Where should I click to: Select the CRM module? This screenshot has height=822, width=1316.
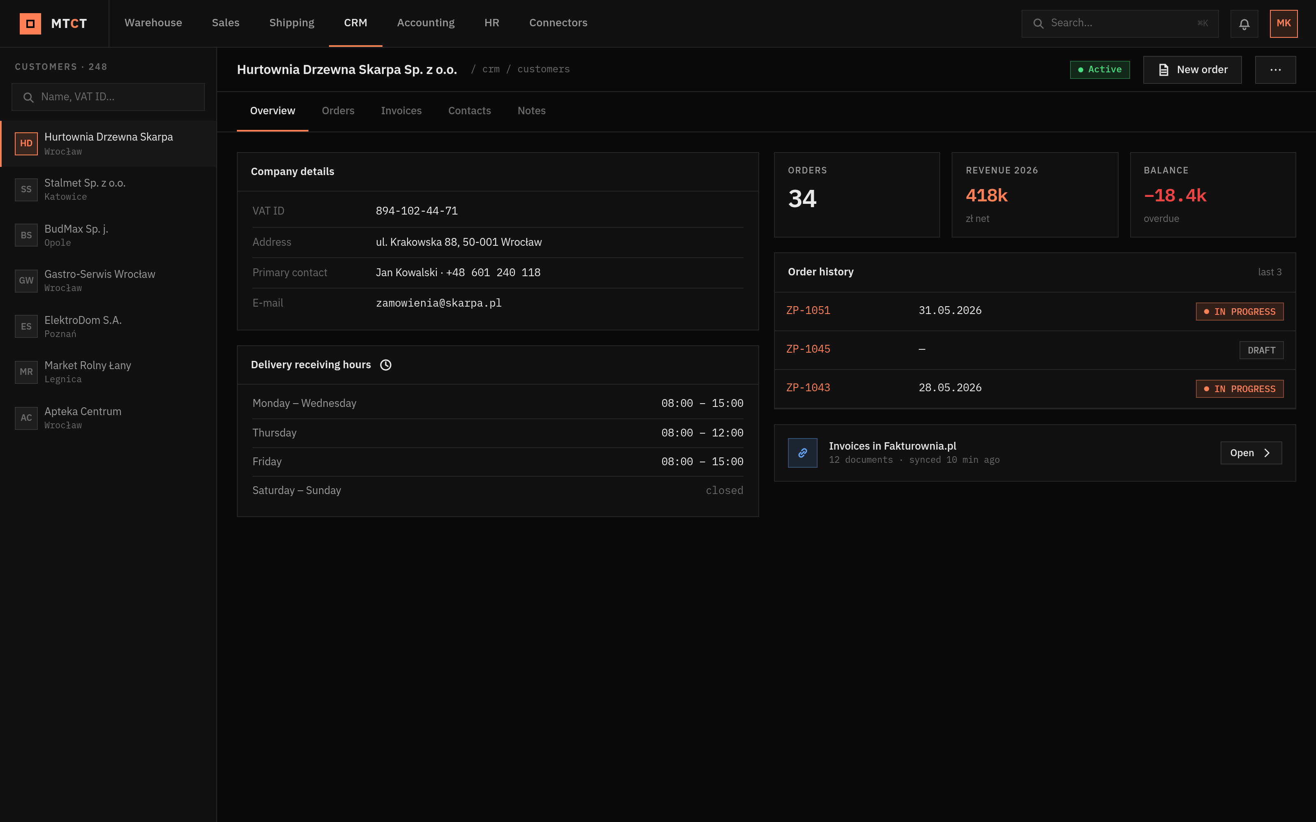tap(356, 23)
